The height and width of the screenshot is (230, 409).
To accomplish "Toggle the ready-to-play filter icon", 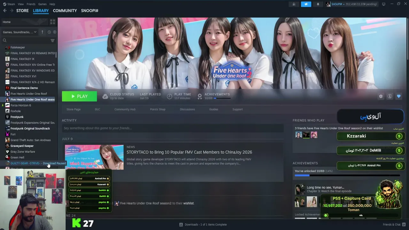I will (x=55, y=32).
